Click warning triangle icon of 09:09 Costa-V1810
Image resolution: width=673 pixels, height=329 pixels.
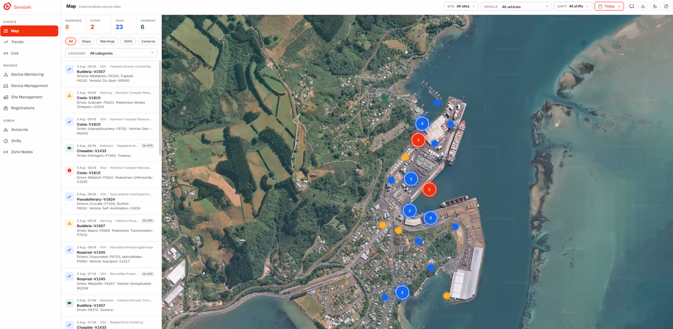coord(70,96)
